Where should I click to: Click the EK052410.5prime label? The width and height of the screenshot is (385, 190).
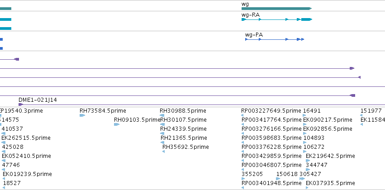[x=26, y=156]
